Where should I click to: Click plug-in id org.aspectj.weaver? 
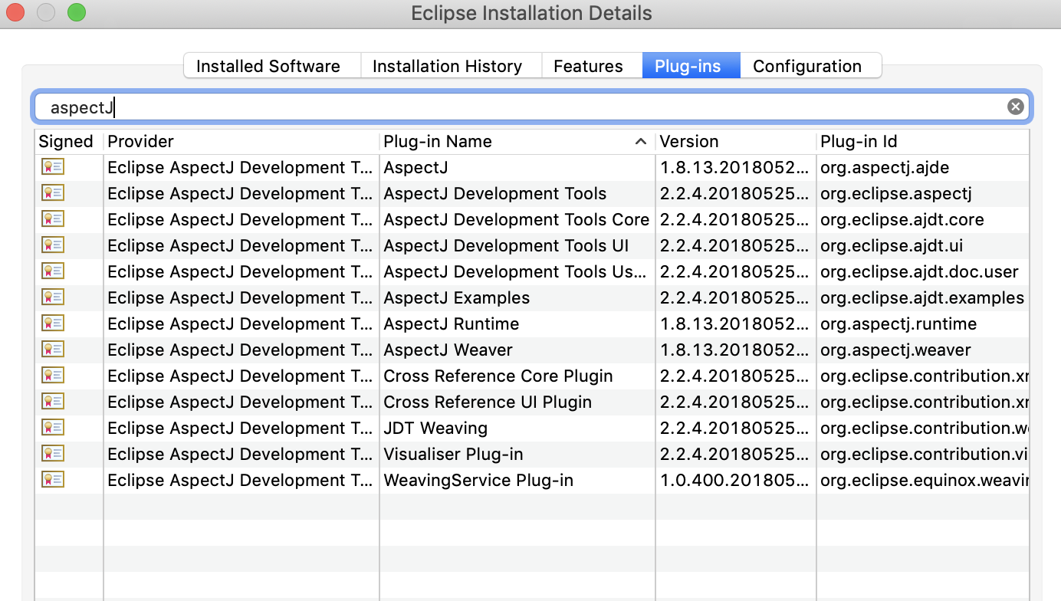[x=895, y=350]
